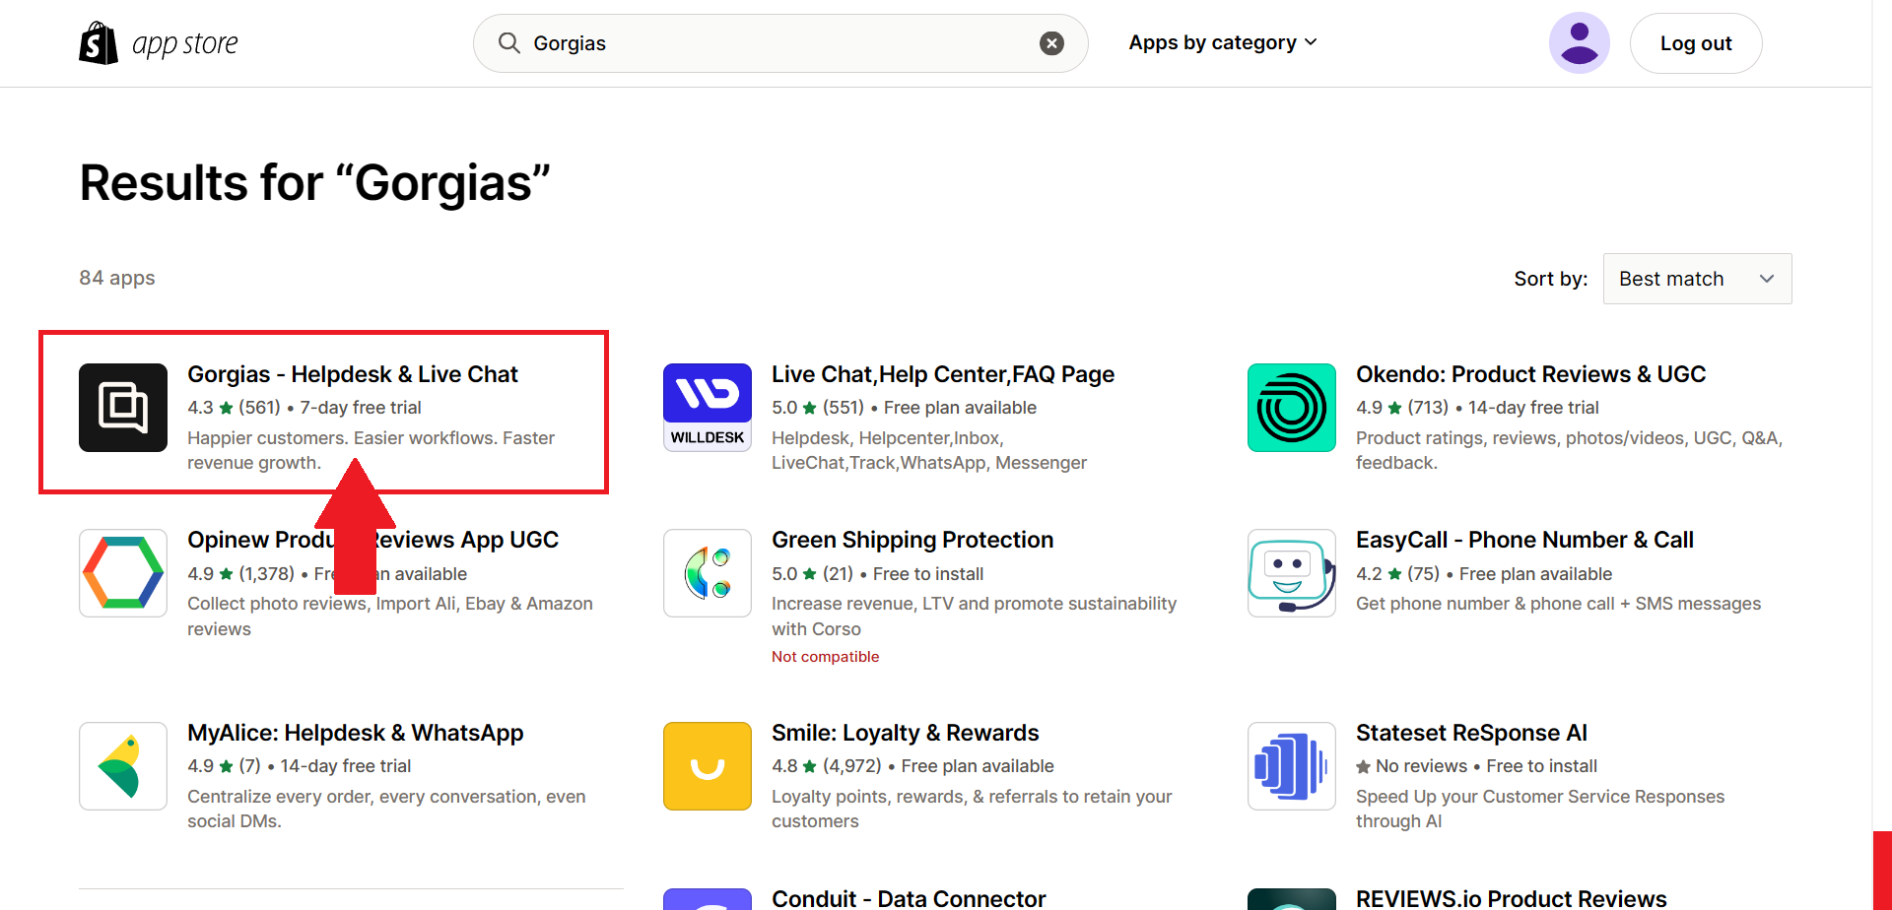Click Okendo Product ratings description text
Image resolution: width=1892 pixels, height=910 pixels.
pyautogui.click(x=1570, y=450)
